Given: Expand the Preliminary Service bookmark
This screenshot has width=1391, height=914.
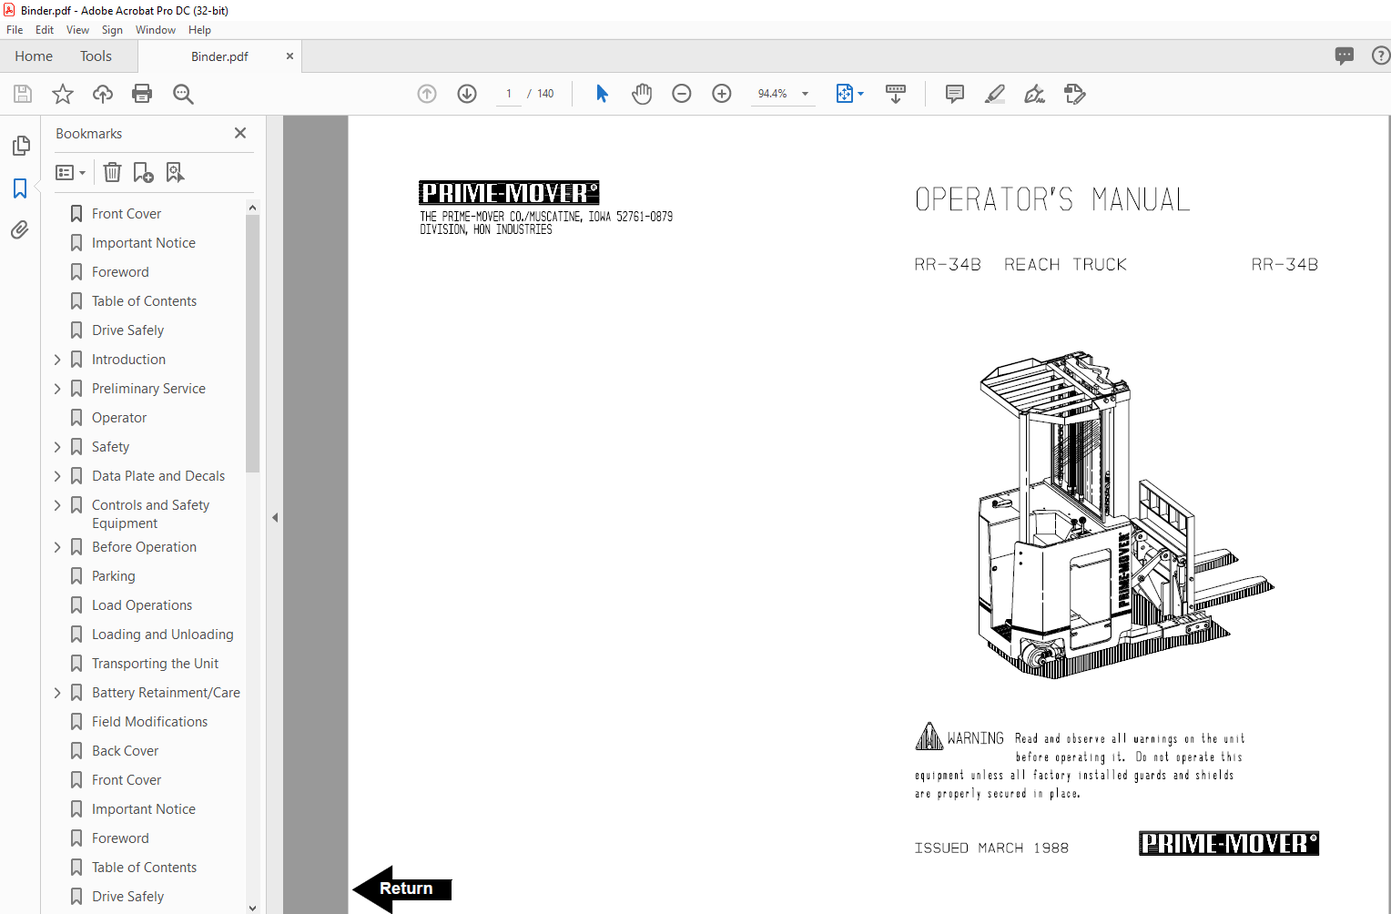Looking at the screenshot, I should pos(57,389).
